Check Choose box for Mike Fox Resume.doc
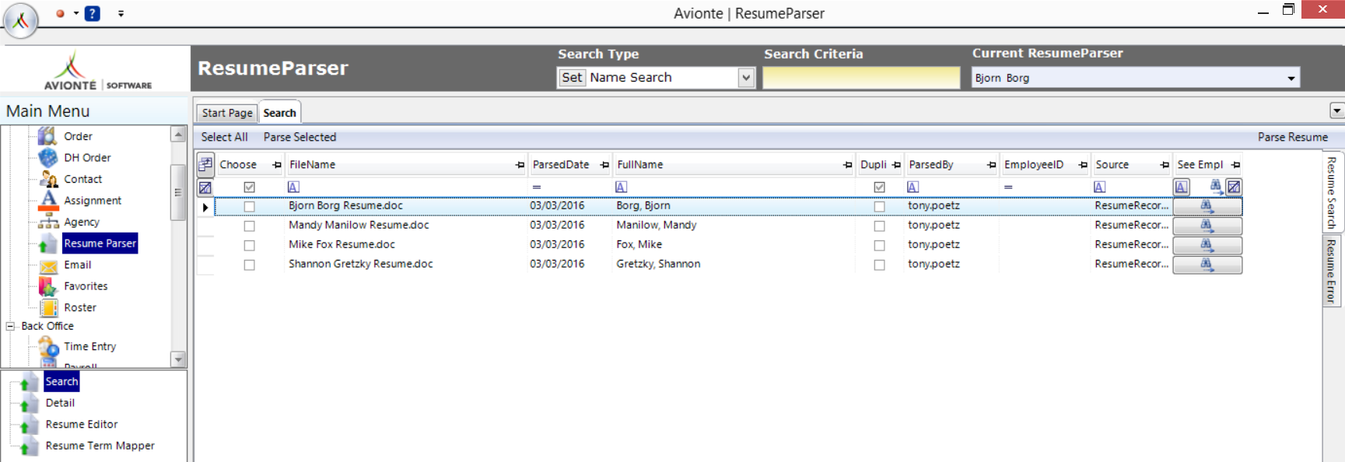 (249, 246)
